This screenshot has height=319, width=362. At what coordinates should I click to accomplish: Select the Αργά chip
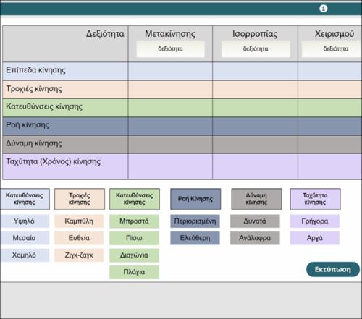tap(315, 238)
